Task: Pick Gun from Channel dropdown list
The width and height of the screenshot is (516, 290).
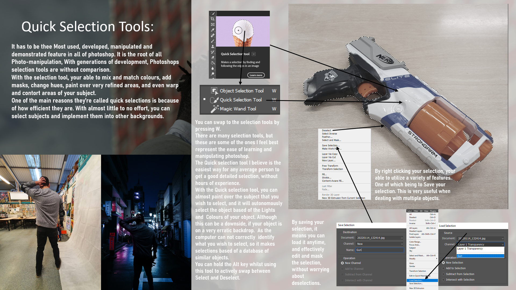Action: tap(480, 256)
